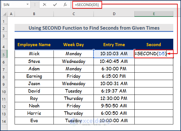Select row 11 header
This screenshot has width=181, height=131.
tap(4, 99)
